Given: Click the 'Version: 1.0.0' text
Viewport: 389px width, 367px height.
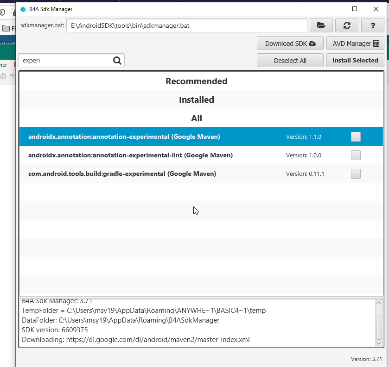Looking at the screenshot, I should pyautogui.click(x=303, y=156).
